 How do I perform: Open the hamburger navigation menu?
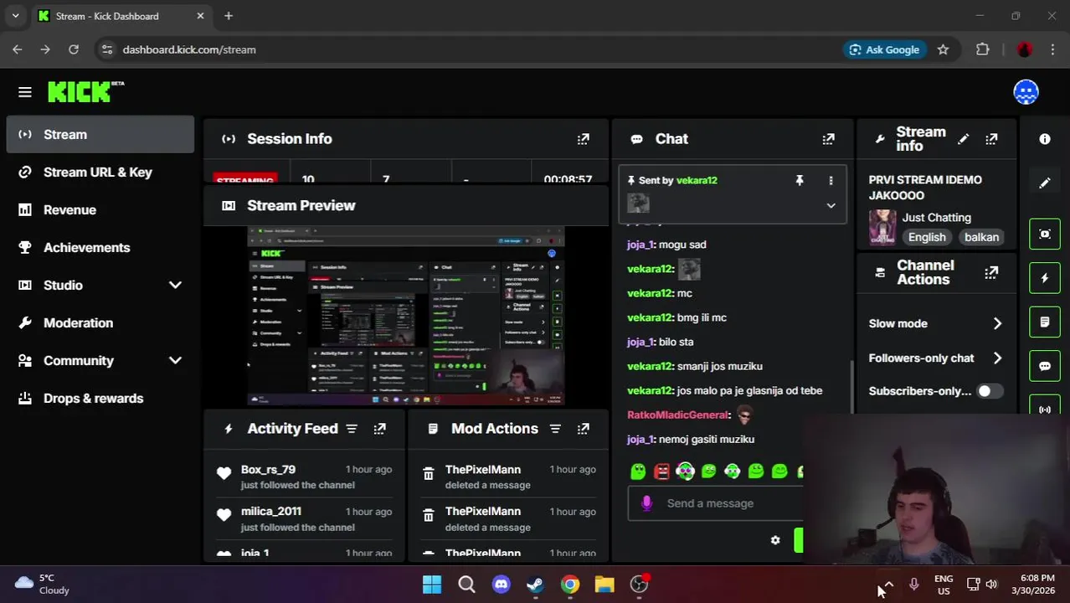(25, 92)
